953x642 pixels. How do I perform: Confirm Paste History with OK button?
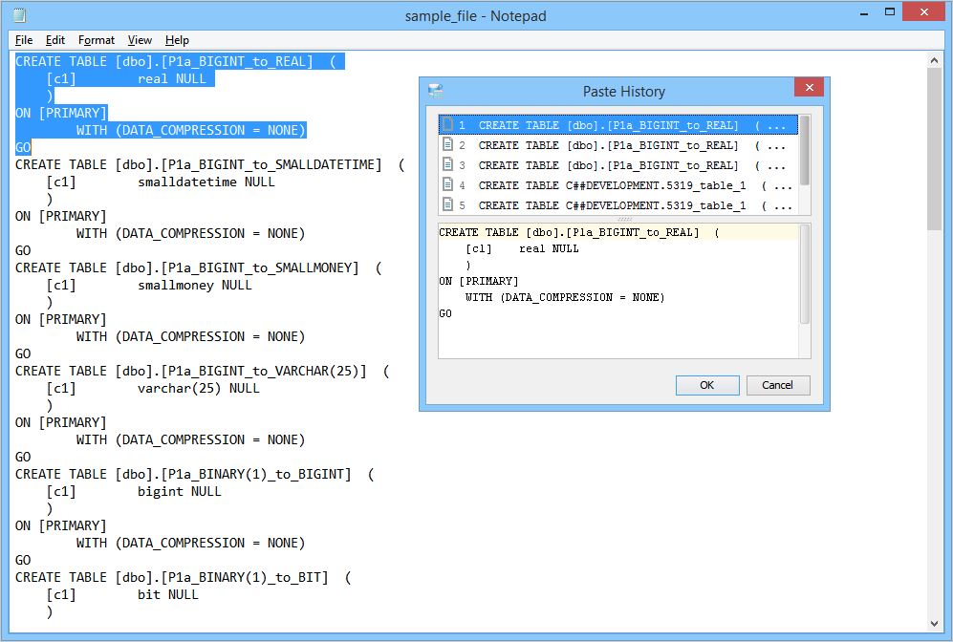click(707, 385)
